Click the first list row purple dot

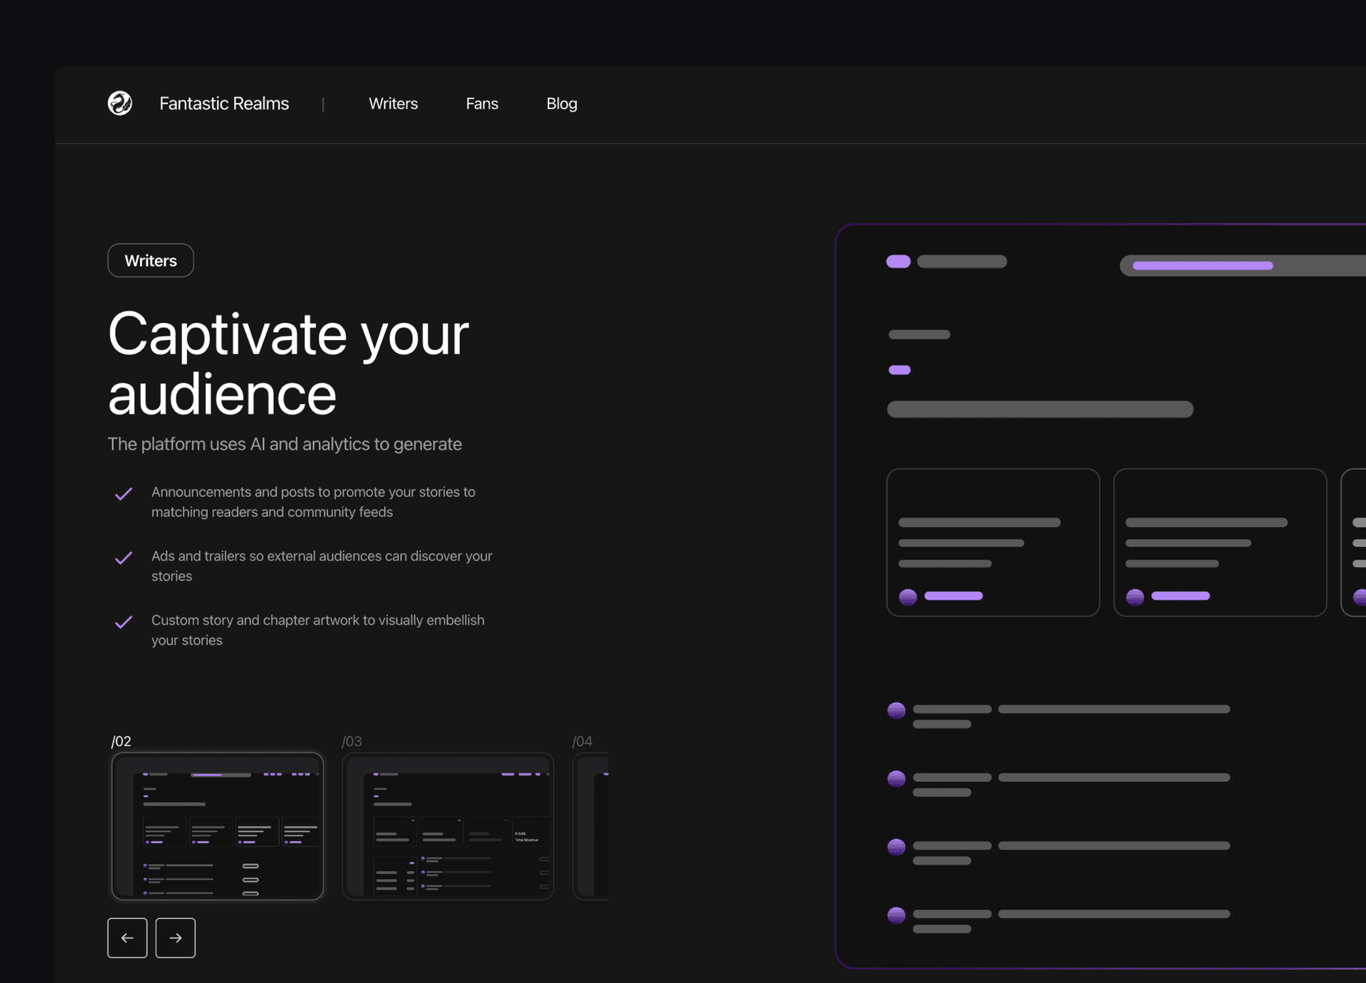point(896,710)
